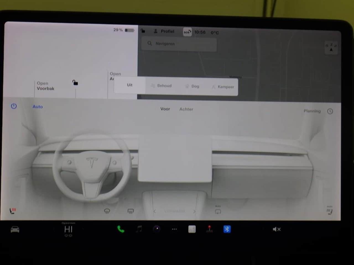Open the Bluetooth settings icon
This screenshot has height=265, width=354.
[x=227, y=229]
